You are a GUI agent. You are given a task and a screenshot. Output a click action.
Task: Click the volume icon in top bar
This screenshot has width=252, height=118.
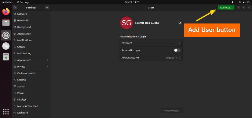244,2
